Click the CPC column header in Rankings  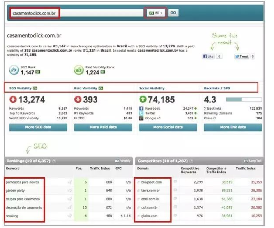click(x=118, y=168)
